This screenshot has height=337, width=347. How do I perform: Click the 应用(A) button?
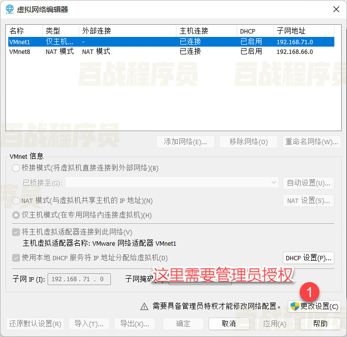point(275,324)
